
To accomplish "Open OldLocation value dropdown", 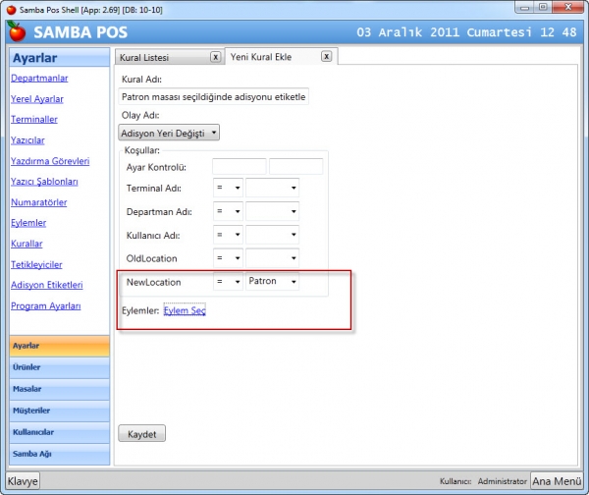I will pyautogui.click(x=272, y=258).
